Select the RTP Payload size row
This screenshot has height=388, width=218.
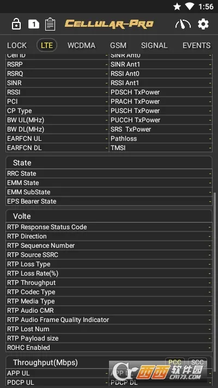(x=109, y=338)
